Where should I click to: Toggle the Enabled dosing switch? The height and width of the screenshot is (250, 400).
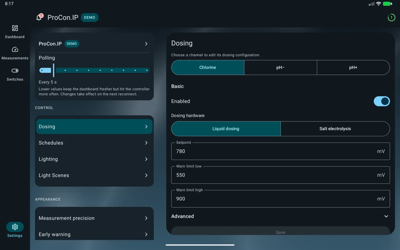click(x=382, y=101)
